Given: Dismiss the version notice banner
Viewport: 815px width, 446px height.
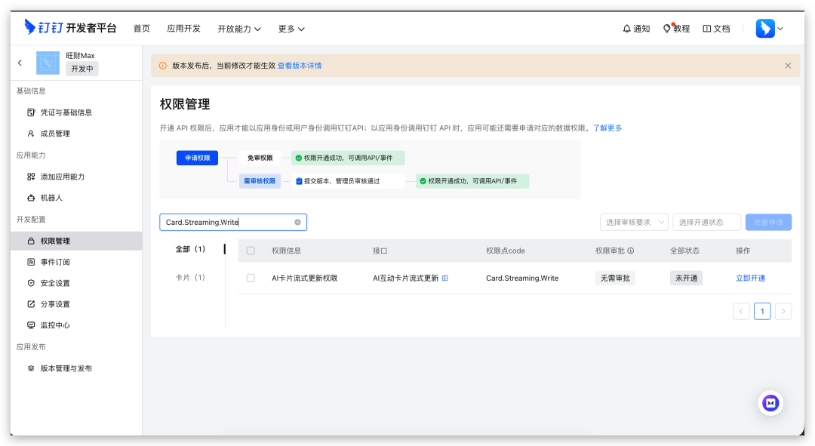Looking at the screenshot, I should coord(788,66).
